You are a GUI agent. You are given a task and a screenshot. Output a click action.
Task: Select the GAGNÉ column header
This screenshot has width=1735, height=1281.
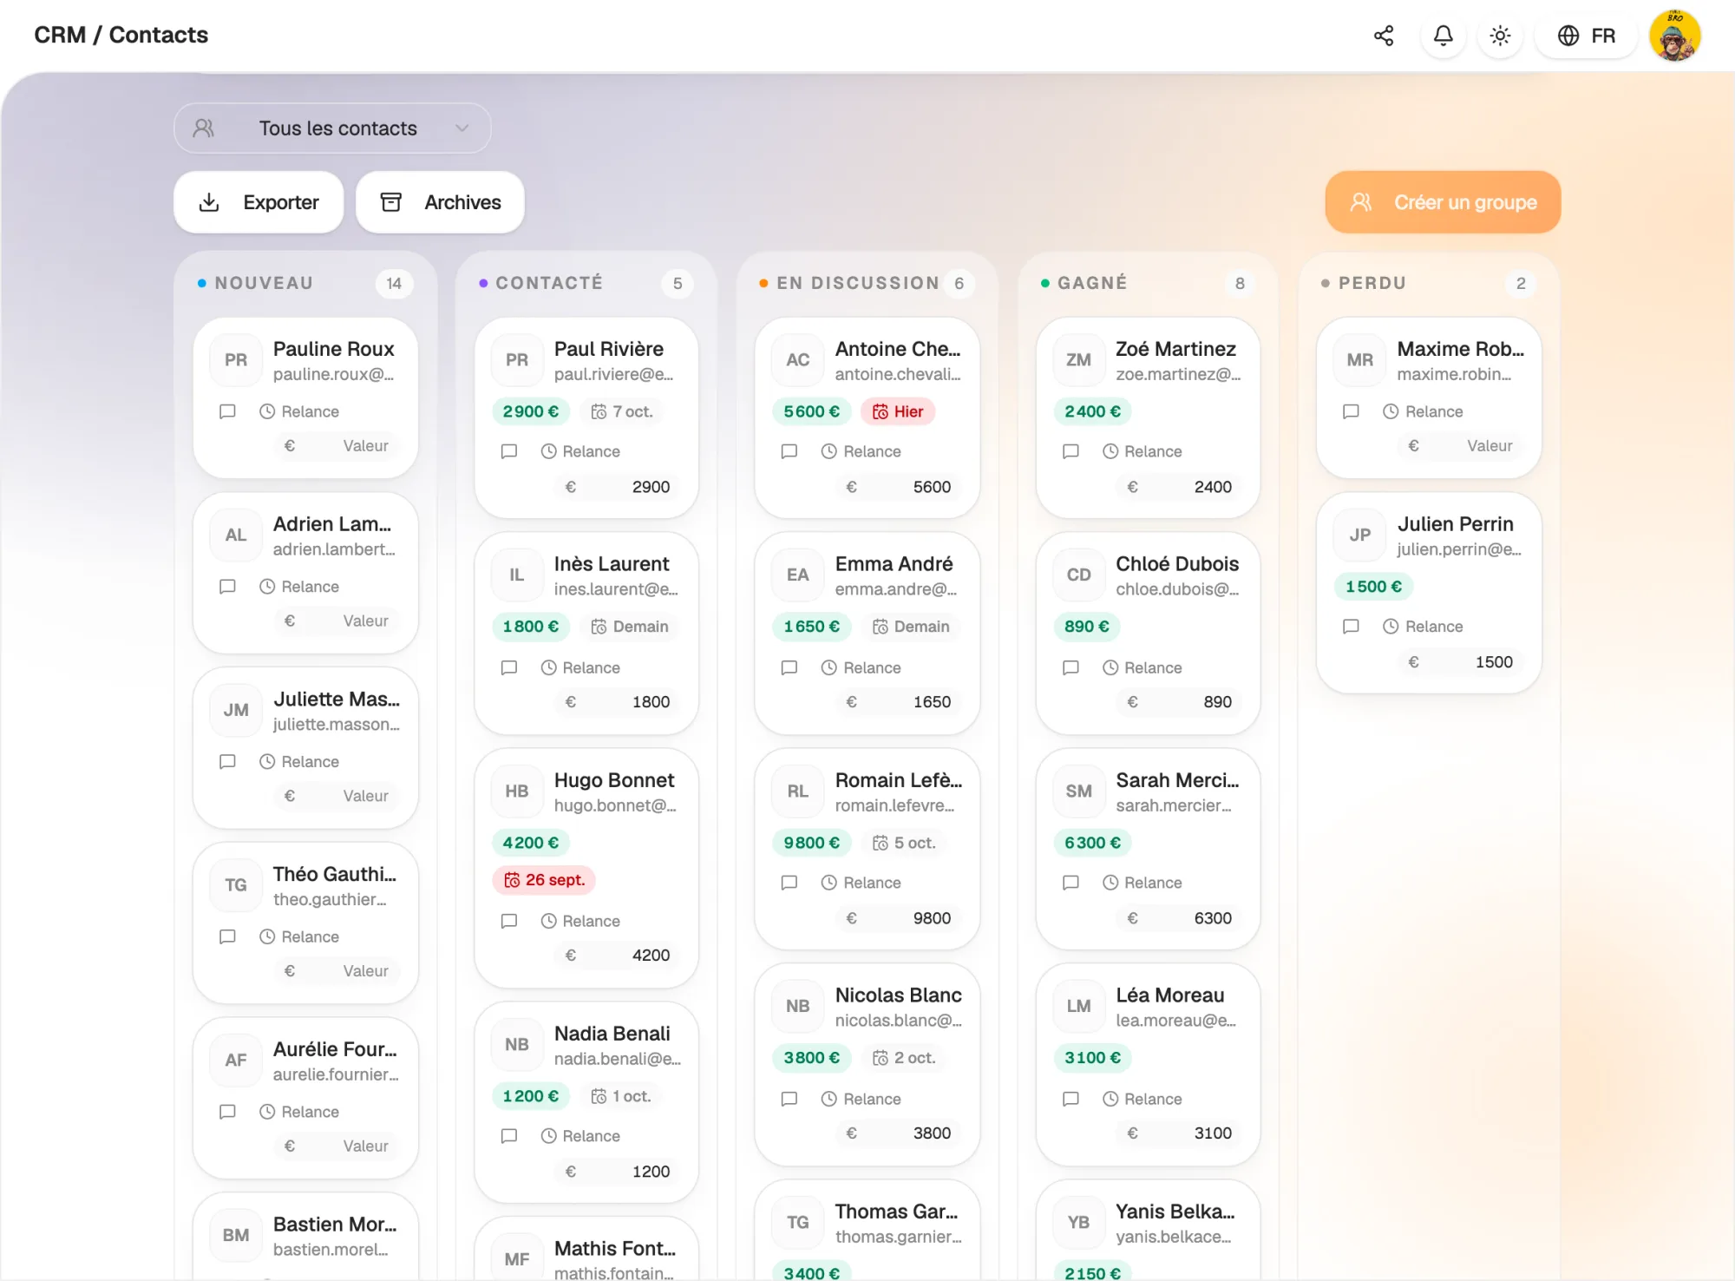[1092, 283]
